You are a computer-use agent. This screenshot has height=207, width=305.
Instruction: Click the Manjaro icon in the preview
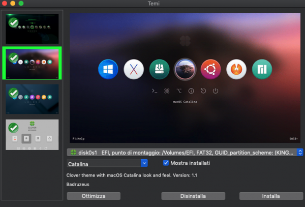click(x=262, y=69)
